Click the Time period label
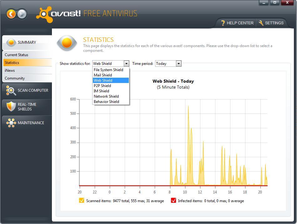 click(x=143, y=64)
